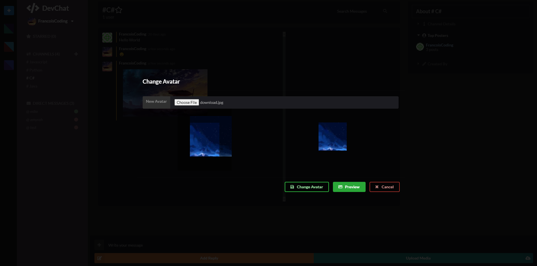
Task: Click the Upload Media button
Action: pos(423,258)
